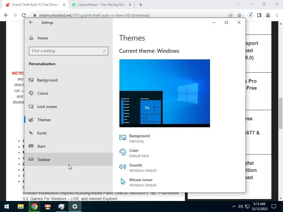Open Chrome tab search chevron
Screen dimensions: 283x212
click(x=239, y=4)
